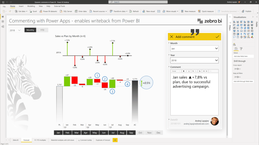This screenshot has width=259, height=145.
Task: Add a new page with the plus tab
Action: pyautogui.click(x=115, y=140)
